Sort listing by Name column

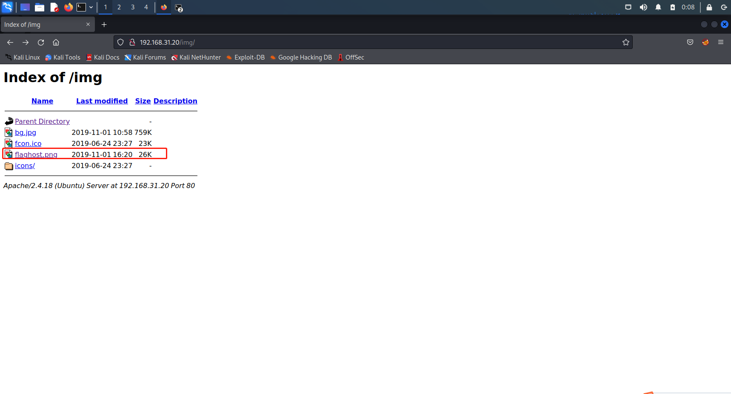click(x=42, y=101)
